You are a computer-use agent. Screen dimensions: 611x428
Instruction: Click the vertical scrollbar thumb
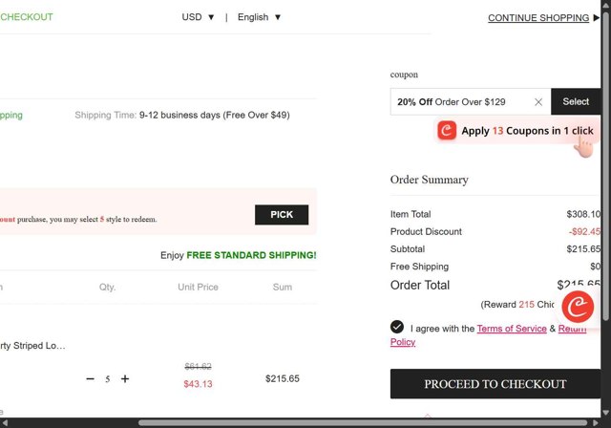click(x=606, y=167)
